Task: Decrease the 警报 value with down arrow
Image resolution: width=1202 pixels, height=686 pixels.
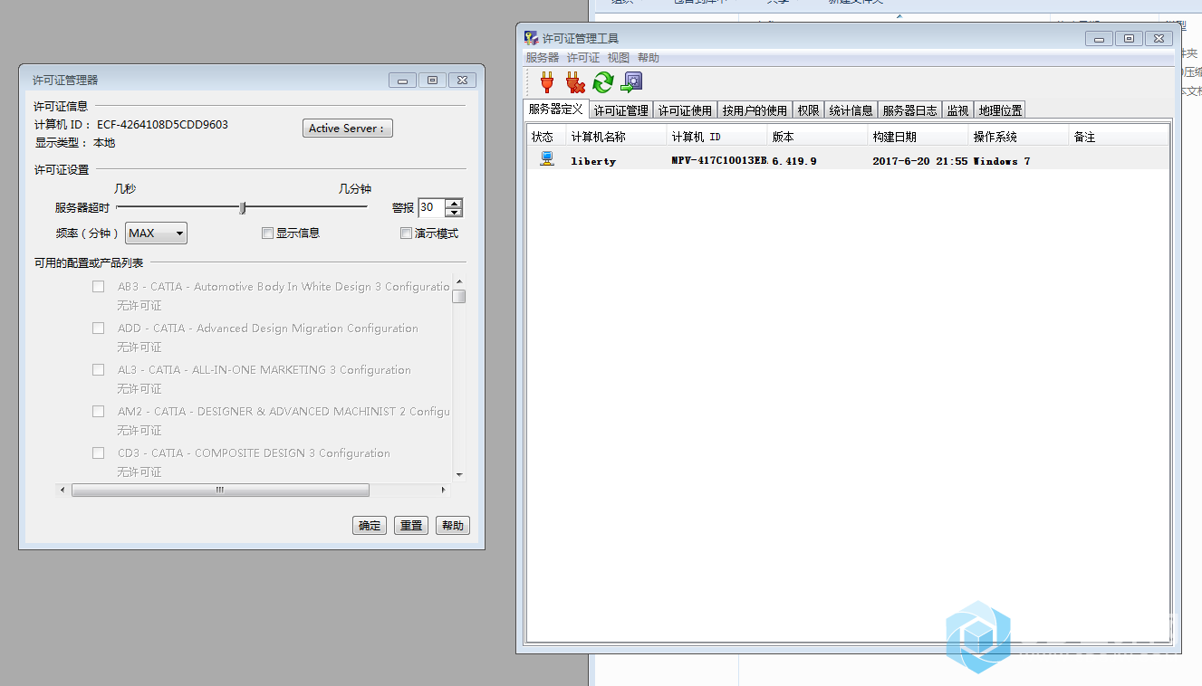Action: 454,213
